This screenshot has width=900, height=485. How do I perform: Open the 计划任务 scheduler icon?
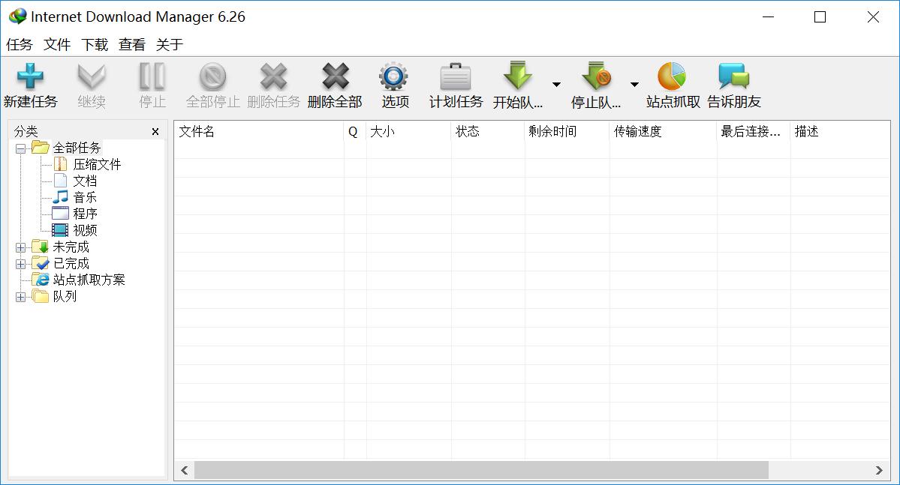[x=455, y=77]
